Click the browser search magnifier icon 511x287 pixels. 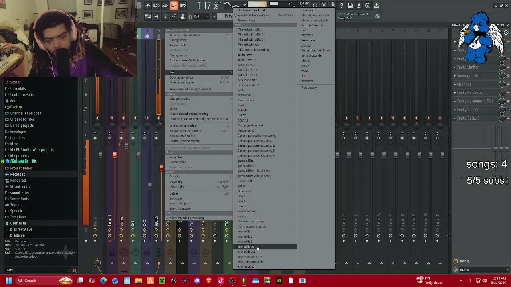pyautogui.click(x=74, y=271)
